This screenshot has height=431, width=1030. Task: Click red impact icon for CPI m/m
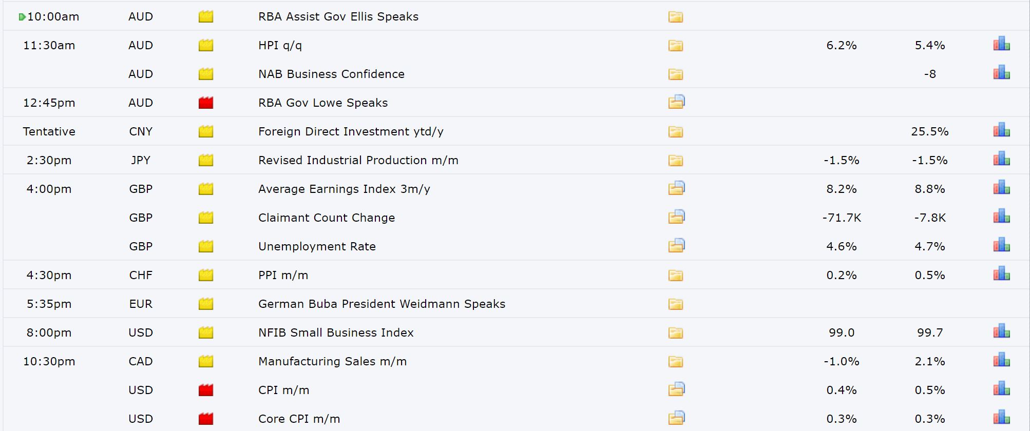206,390
